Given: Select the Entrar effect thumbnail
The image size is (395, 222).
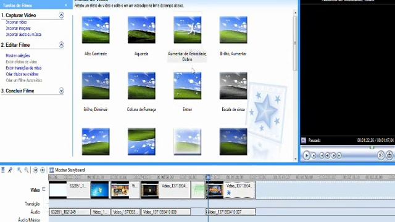Looking at the screenshot, I should pyautogui.click(x=188, y=86).
